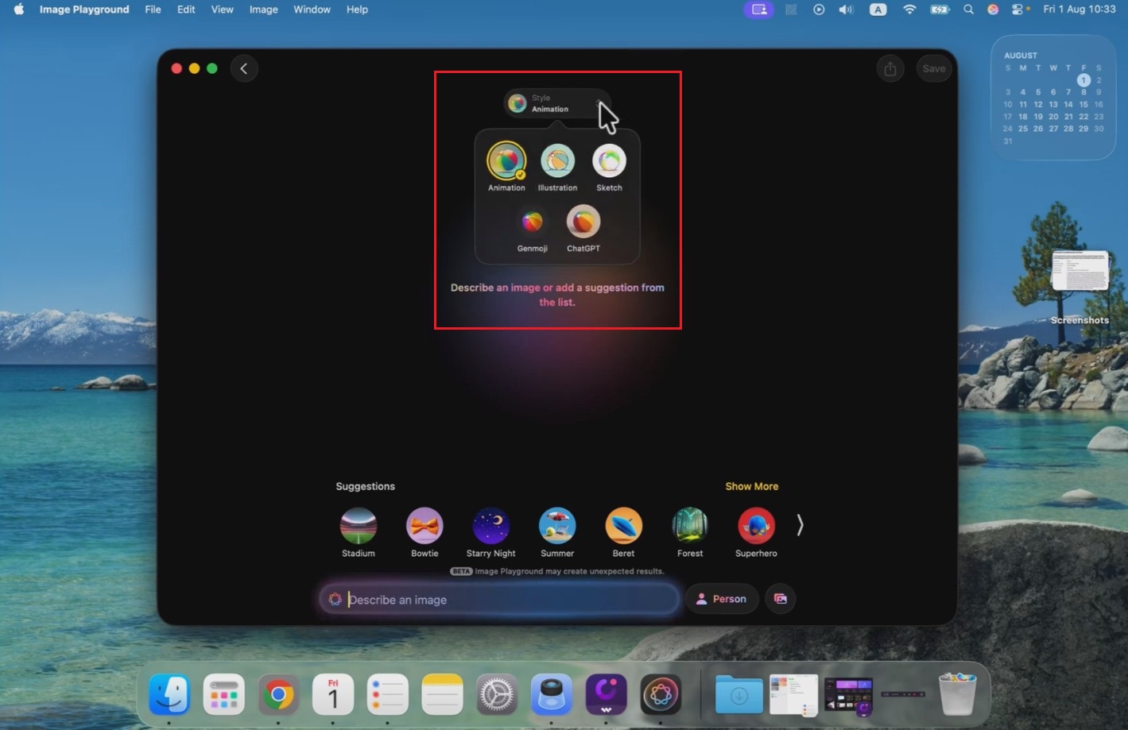Pick the Sketch style option

click(609, 167)
